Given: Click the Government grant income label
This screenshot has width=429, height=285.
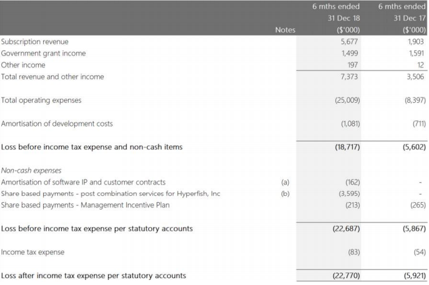Looking at the screenshot, I should pos(43,53).
